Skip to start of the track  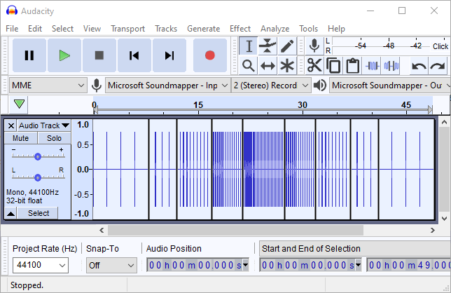click(x=134, y=55)
